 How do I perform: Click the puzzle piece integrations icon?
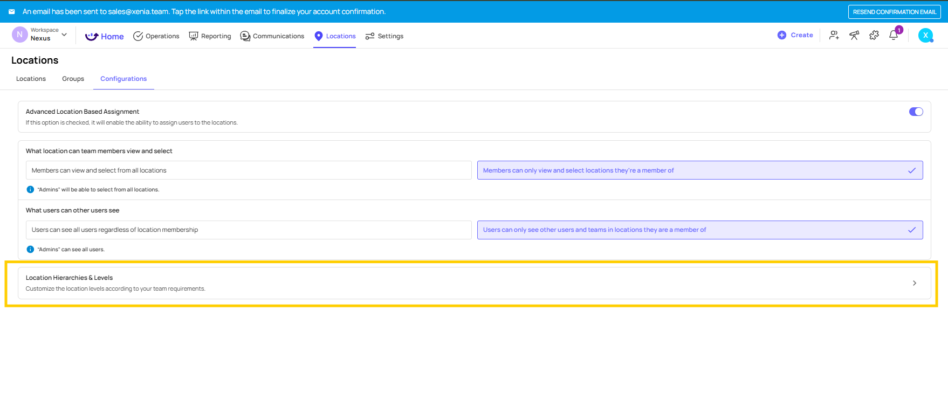pos(874,36)
